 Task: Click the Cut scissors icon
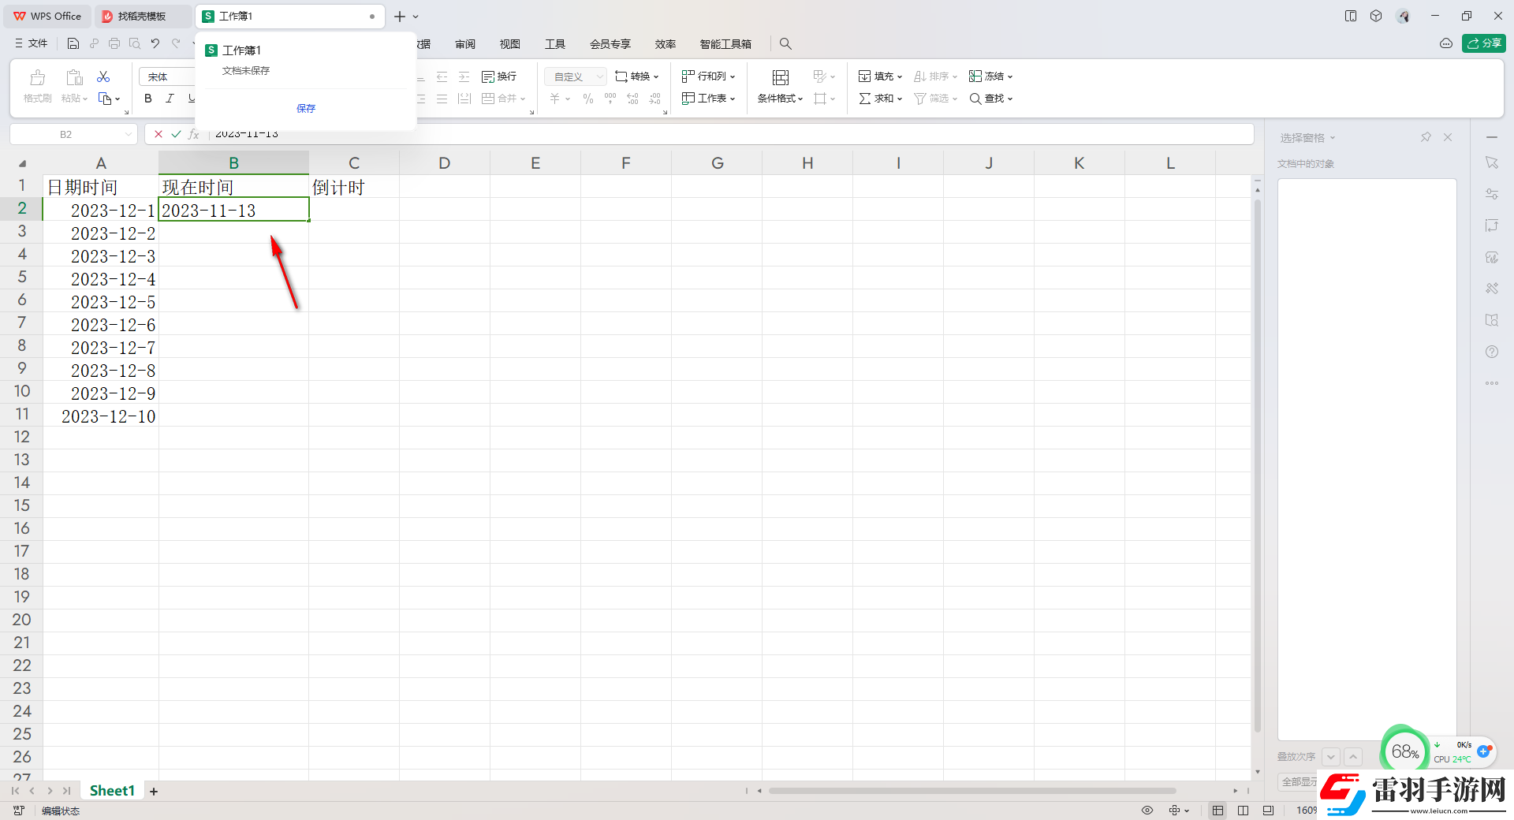pyautogui.click(x=103, y=76)
